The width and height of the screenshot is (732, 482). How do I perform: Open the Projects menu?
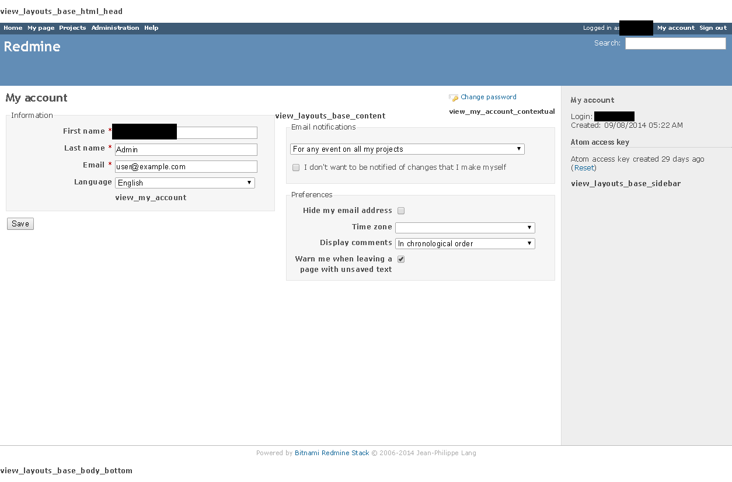pos(72,27)
